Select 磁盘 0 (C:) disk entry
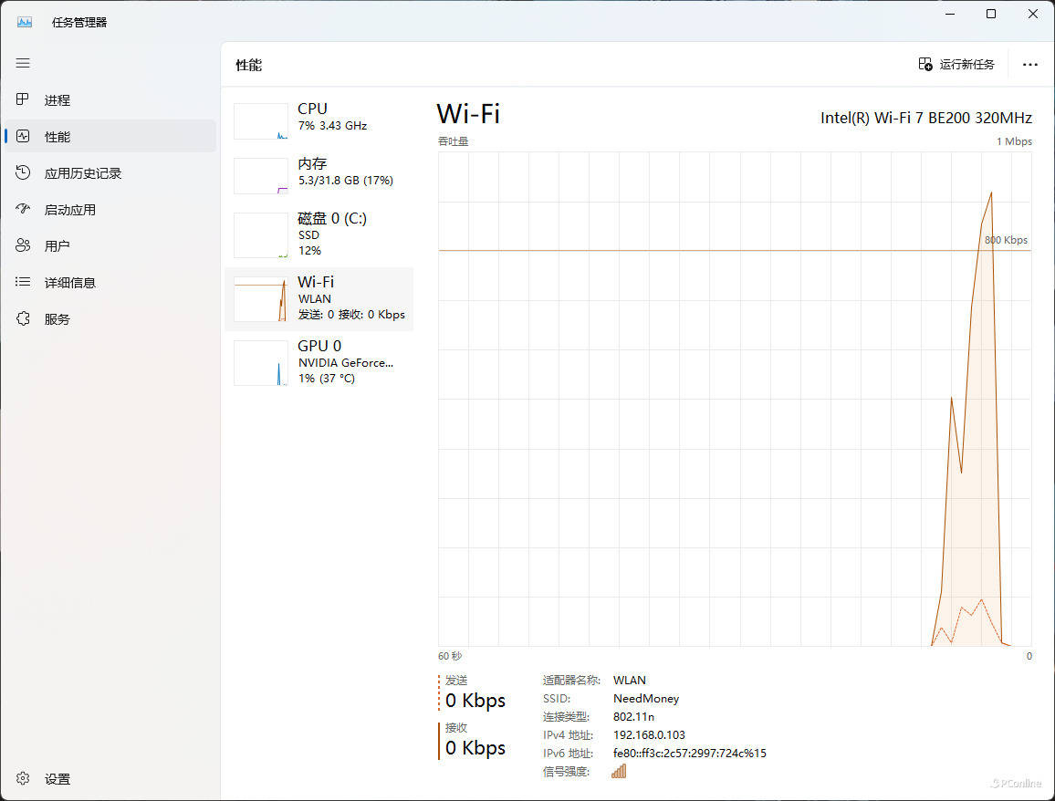The width and height of the screenshot is (1055, 801). coord(319,234)
